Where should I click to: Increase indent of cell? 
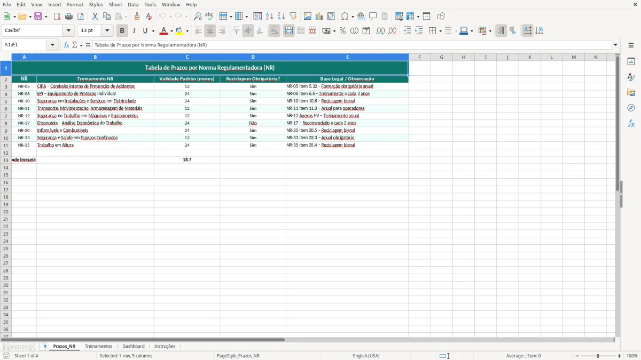[x=407, y=31]
